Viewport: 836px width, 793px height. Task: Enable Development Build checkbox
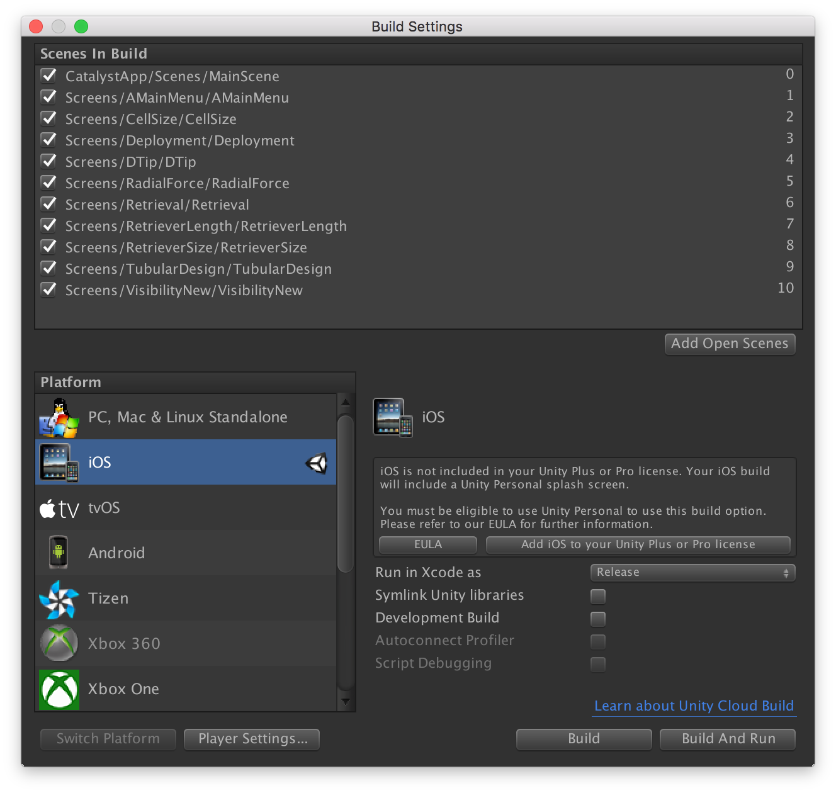(598, 619)
